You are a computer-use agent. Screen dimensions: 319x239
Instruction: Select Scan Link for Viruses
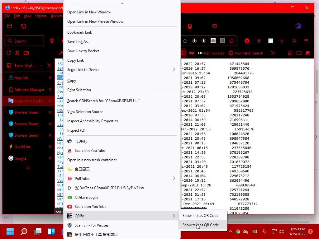coord(92,225)
